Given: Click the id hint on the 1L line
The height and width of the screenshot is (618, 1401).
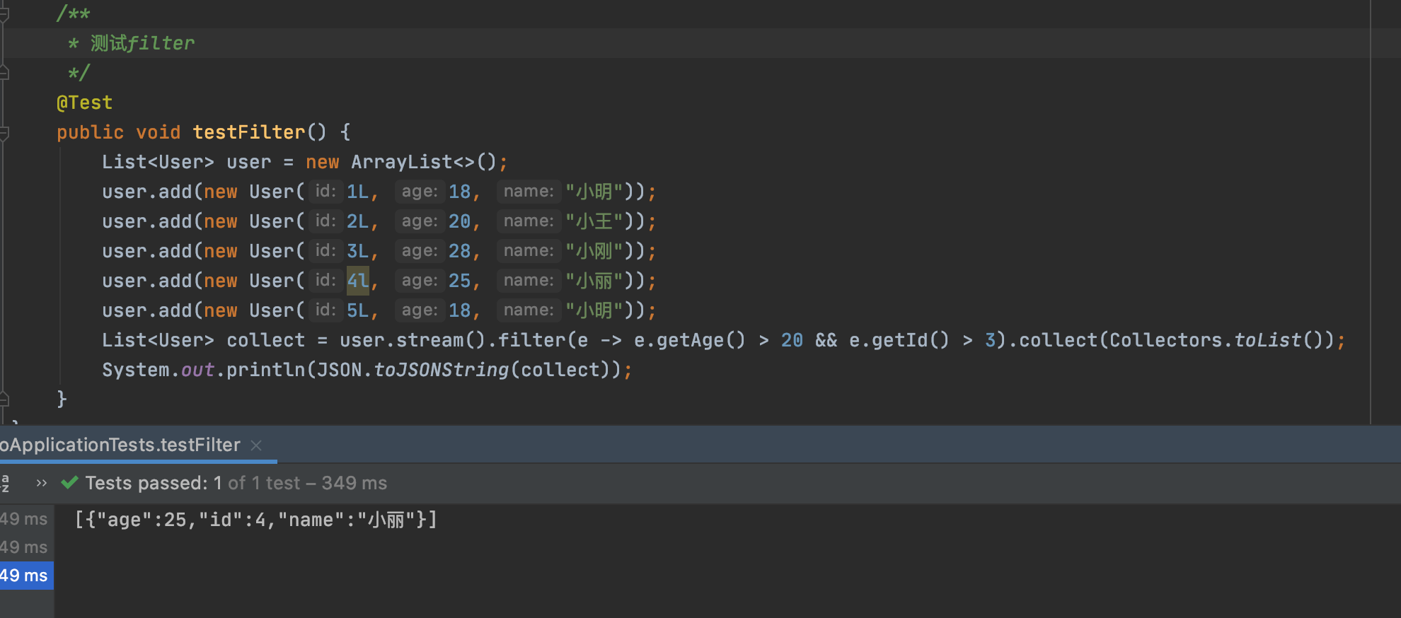Looking at the screenshot, I should (325, 191).
